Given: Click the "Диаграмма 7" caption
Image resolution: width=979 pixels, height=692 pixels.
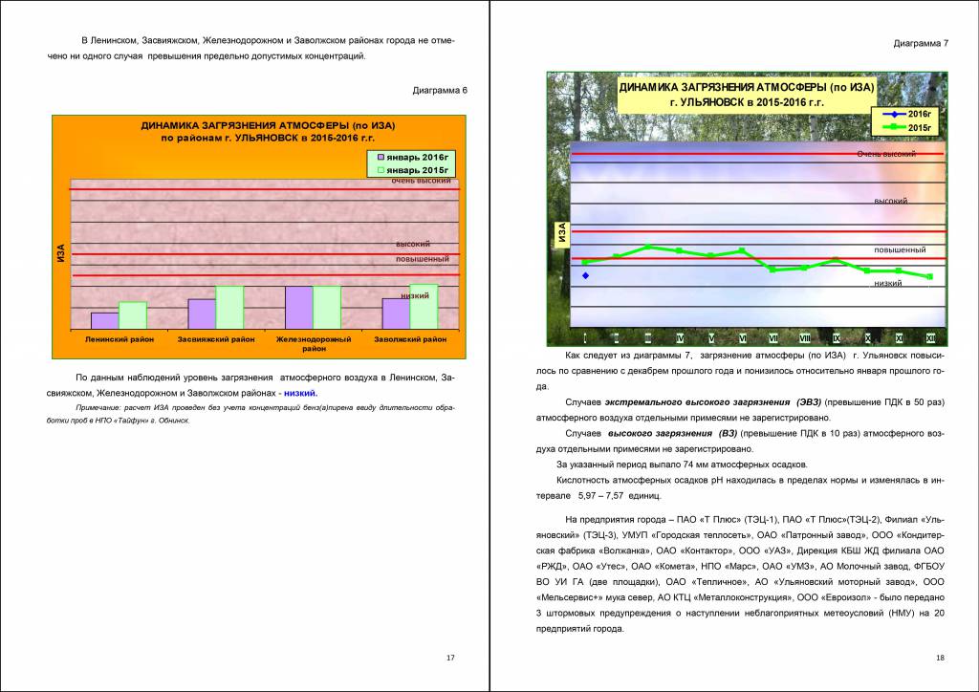Looking at the screenshot, I should click(x=921, y=44).
